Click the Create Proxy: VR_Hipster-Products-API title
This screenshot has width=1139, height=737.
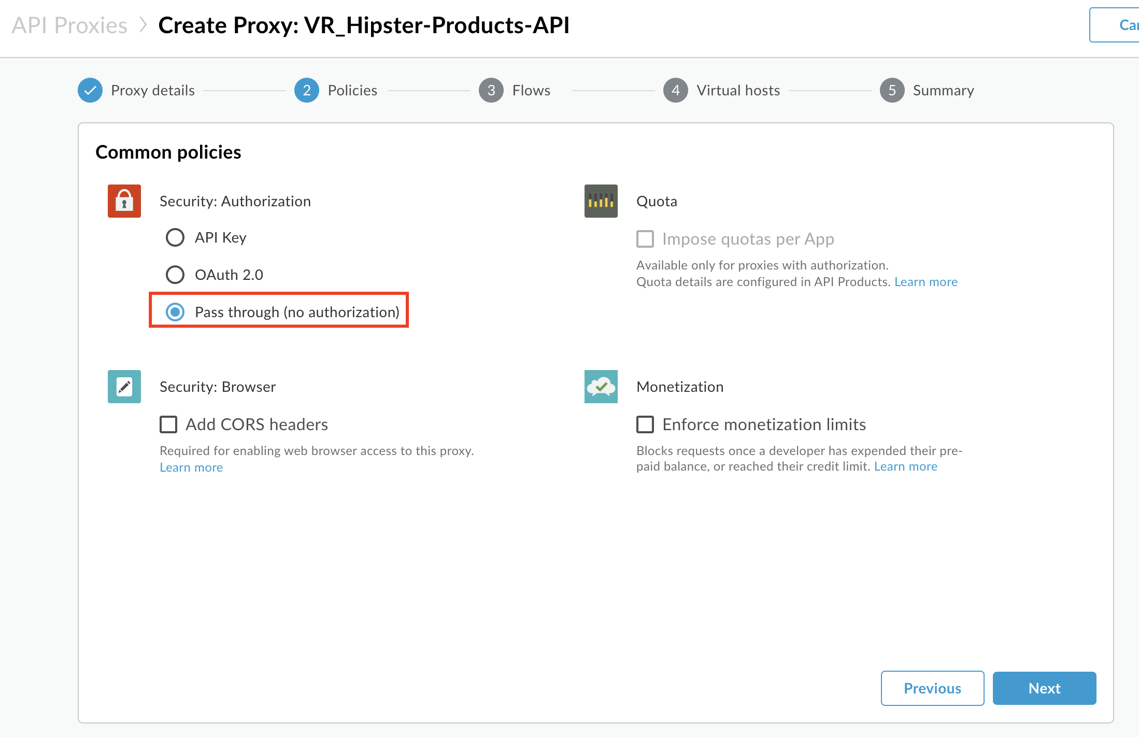[364, 25]
